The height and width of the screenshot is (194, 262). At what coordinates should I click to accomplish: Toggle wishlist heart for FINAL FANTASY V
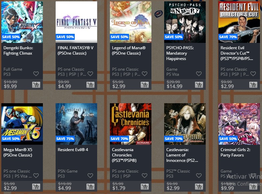[90, 74]
